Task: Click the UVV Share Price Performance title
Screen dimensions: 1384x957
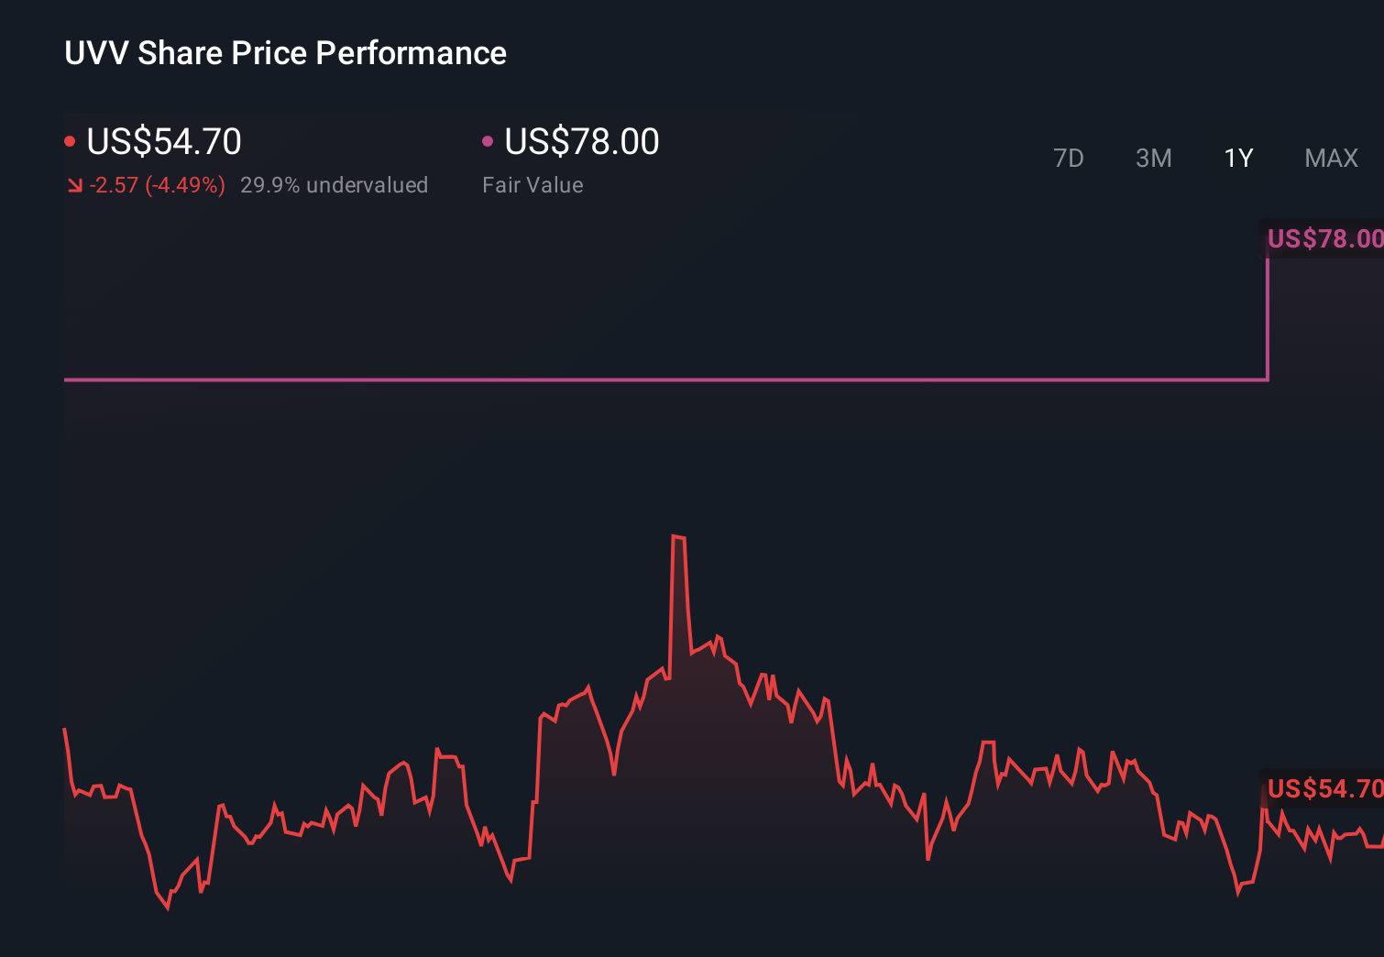Action: tap(285, 53)
